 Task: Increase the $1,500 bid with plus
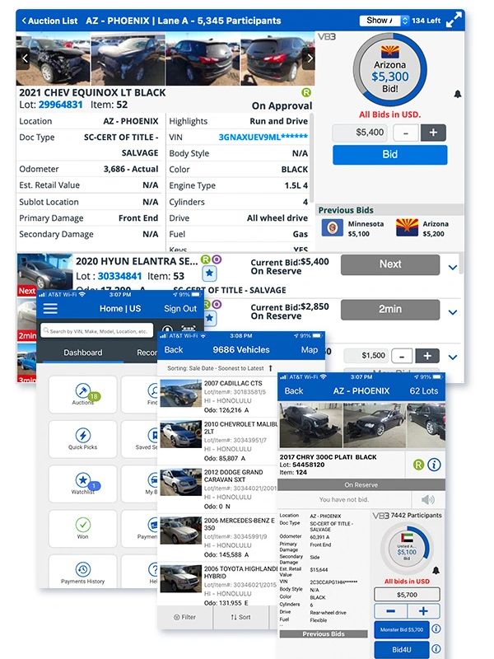(427, 356)
